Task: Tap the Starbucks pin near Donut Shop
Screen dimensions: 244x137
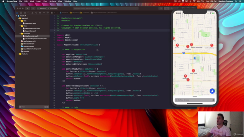Action: click(188, 46)
